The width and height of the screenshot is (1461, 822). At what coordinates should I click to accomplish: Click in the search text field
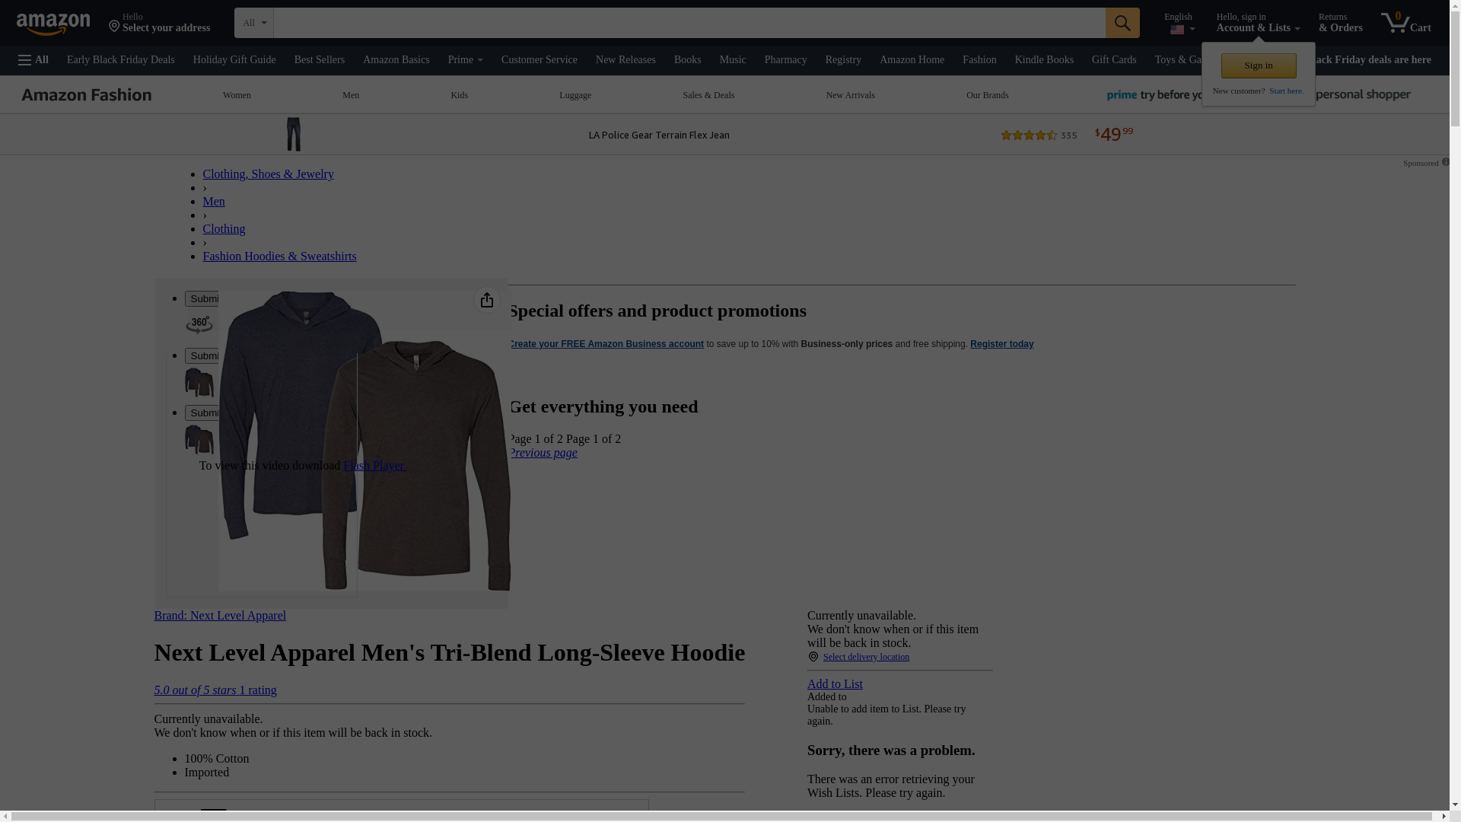point(689,23)
